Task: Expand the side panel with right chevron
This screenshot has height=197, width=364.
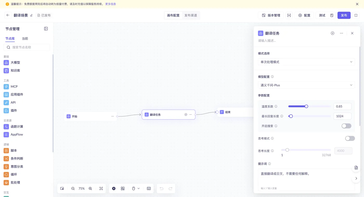Action: (356, 178)
